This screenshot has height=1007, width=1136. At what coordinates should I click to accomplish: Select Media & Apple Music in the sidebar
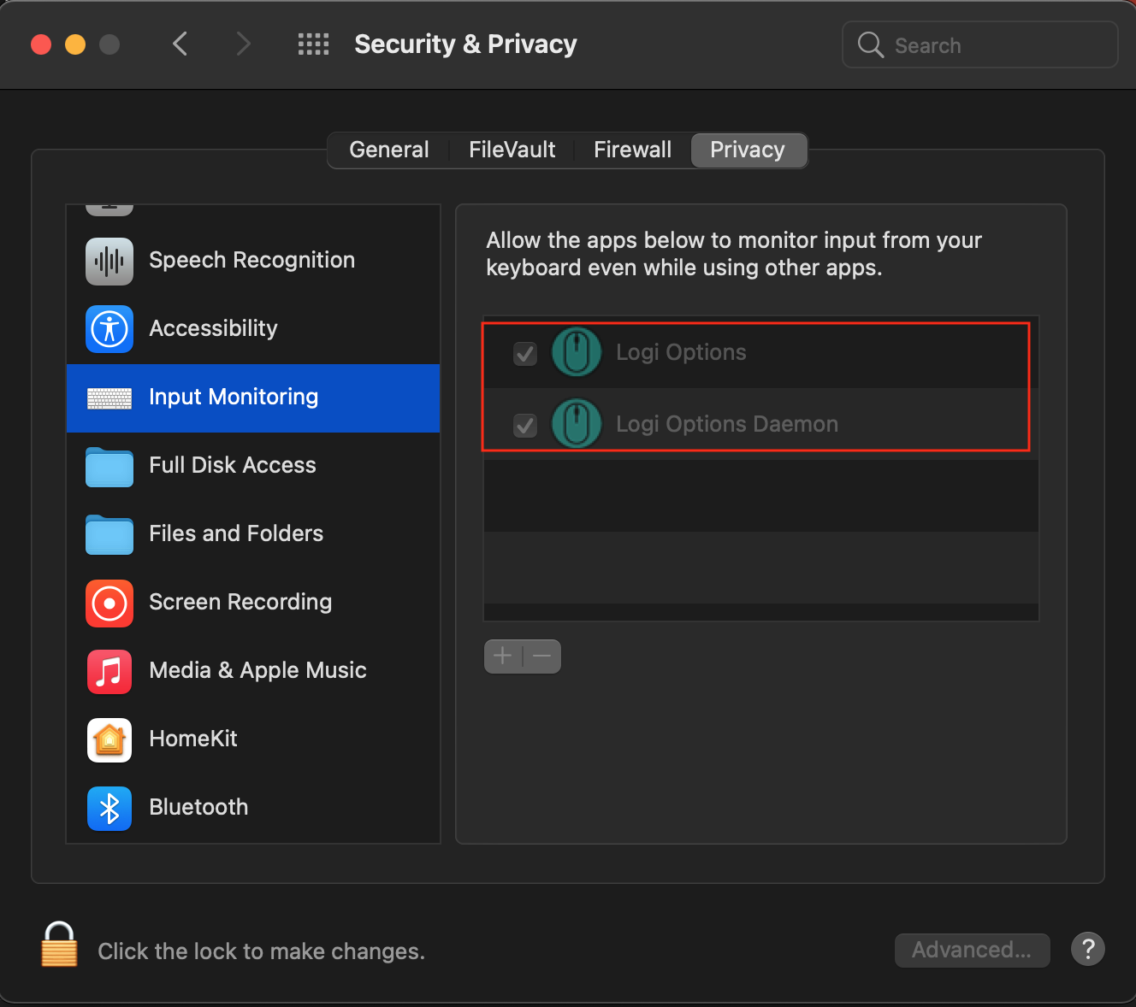pyautogui.click(x=253, y=672)
